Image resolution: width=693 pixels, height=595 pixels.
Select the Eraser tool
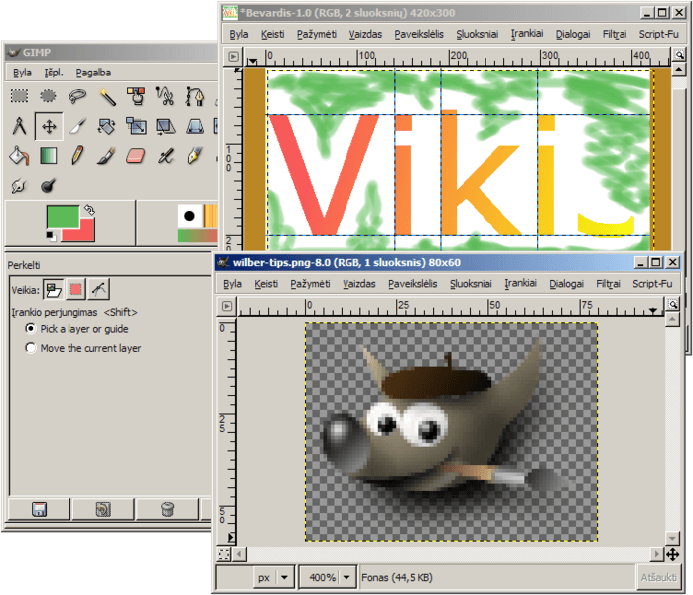[137, 156]
